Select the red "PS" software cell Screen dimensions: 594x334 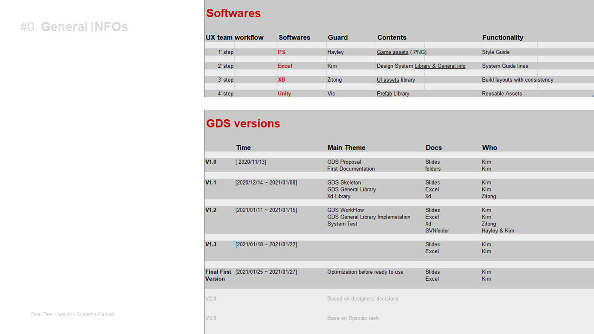pos(282,52)
